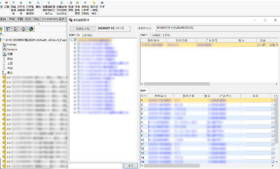Click the D:\SW管理目录 directory path field
Viewport: 280px width, 169px height.
click(218, 28)
